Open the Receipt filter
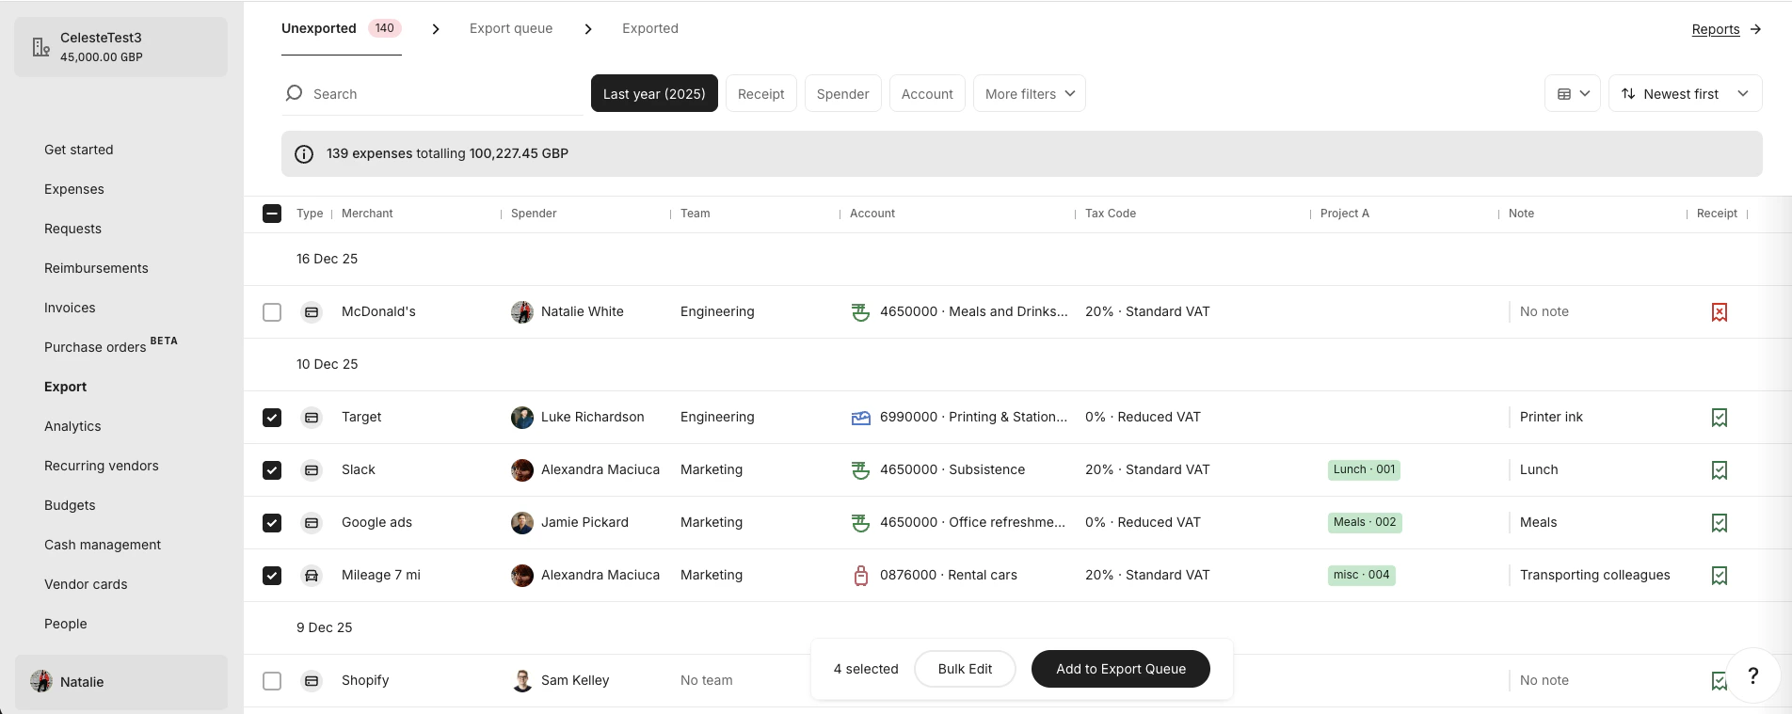 click(x=761, y=93)
